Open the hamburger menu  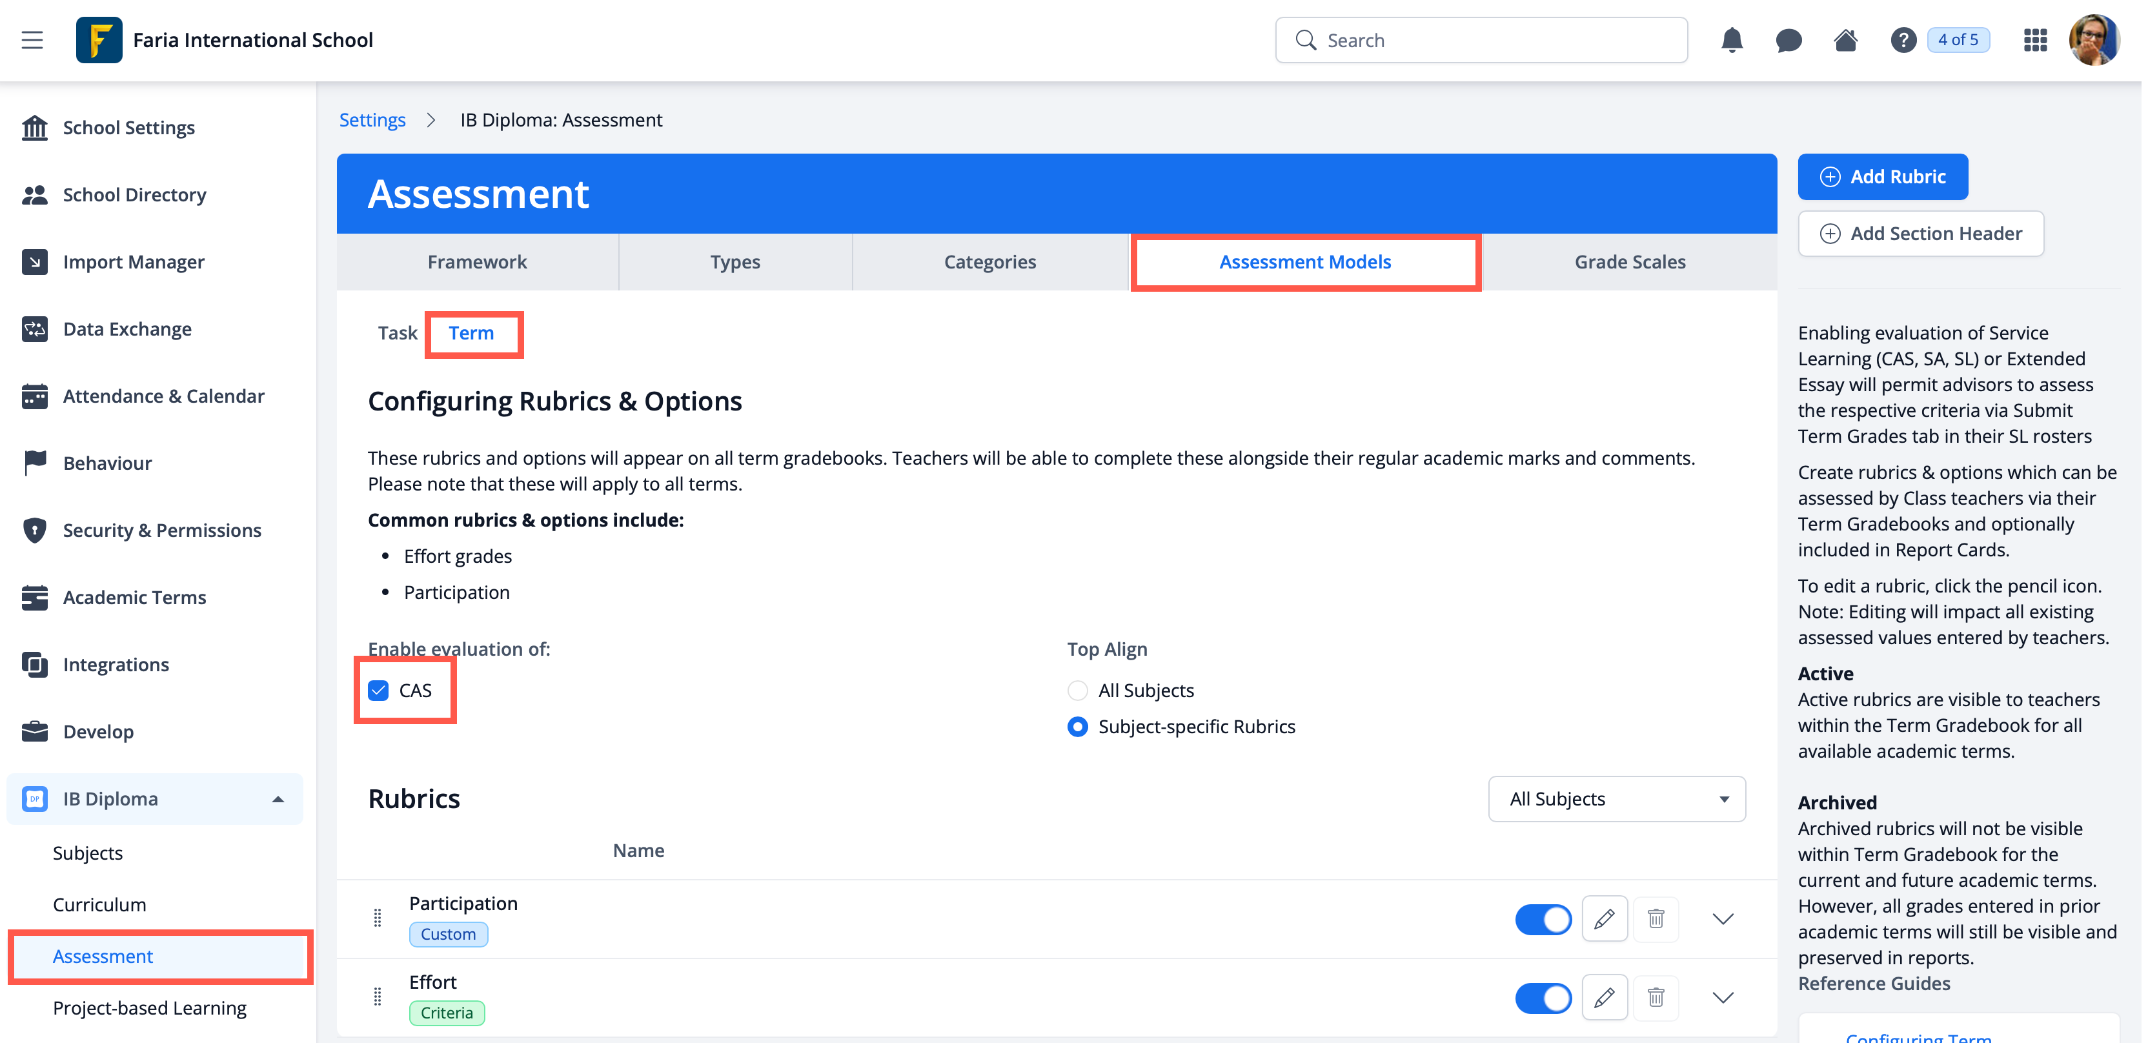32,40
